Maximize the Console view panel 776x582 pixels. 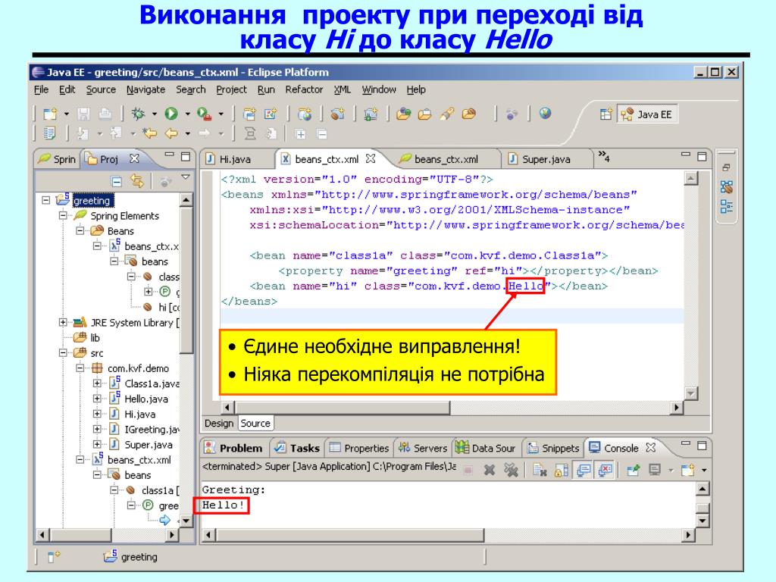(702, 446)
